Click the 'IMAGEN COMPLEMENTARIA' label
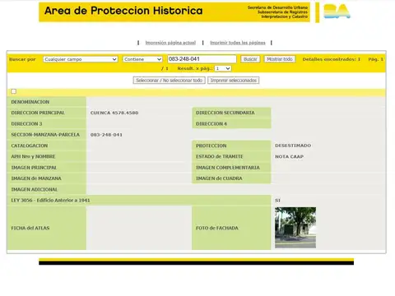The height and width of the screenshot is (296, 395). coord(228,168)
